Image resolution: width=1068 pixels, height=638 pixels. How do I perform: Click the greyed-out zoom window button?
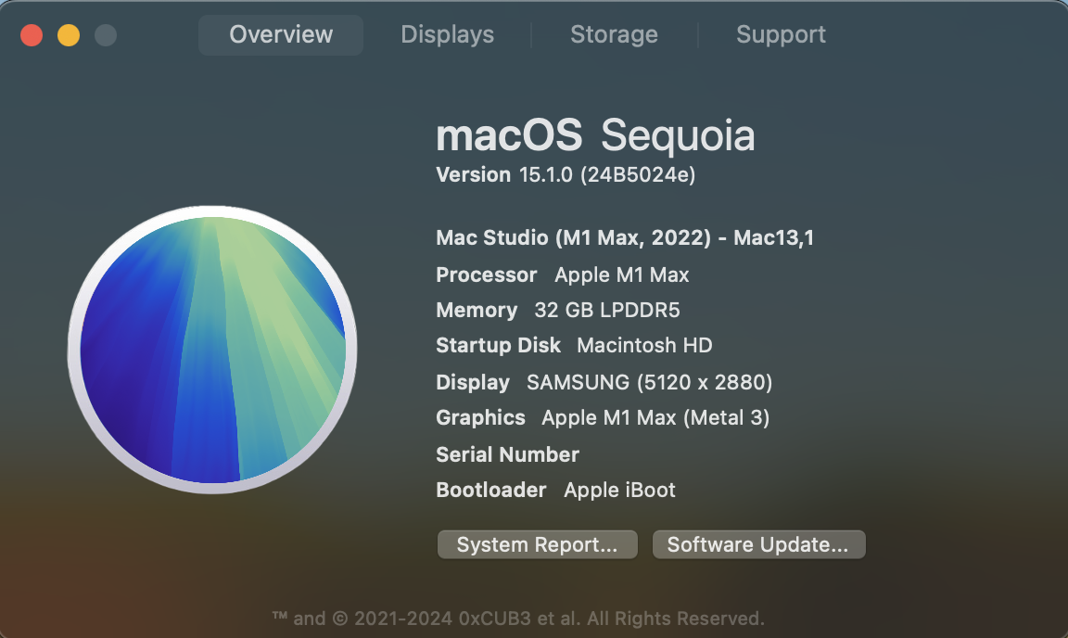[x=106, y=36]
